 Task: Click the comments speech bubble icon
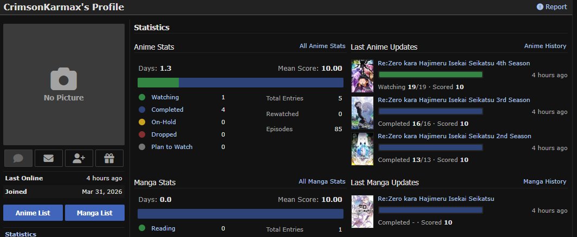[18, 158]
